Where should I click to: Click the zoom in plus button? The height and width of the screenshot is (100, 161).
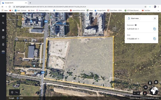click(138, 93)
